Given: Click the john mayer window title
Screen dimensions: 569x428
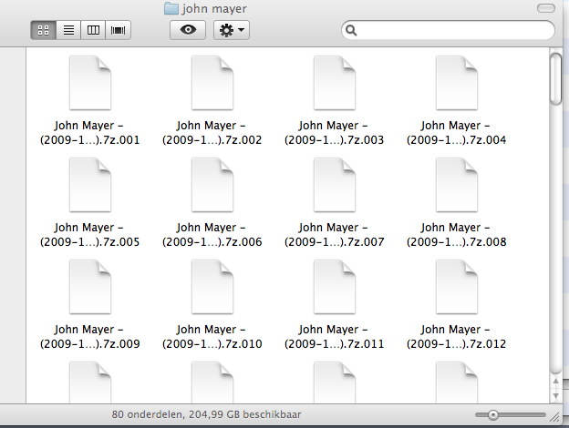Looking at the screenshot, I should (214, 8).
